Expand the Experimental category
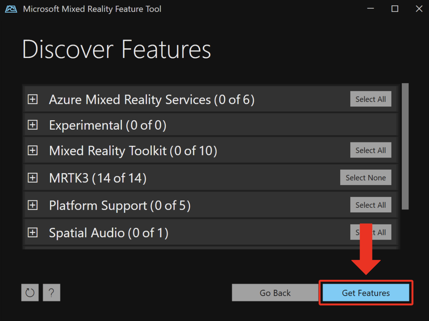 33,125
